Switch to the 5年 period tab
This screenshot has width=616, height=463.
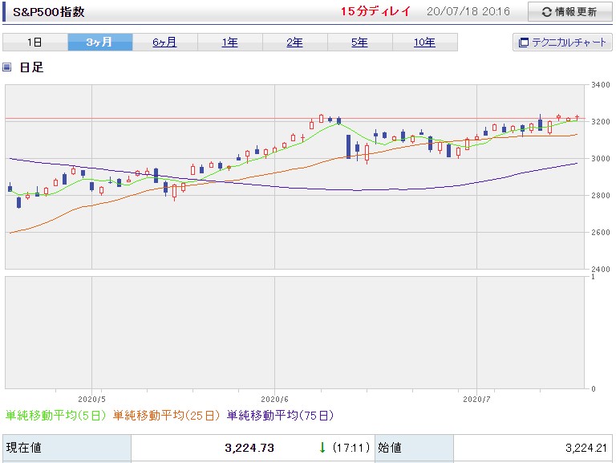[x=359, y=42]
